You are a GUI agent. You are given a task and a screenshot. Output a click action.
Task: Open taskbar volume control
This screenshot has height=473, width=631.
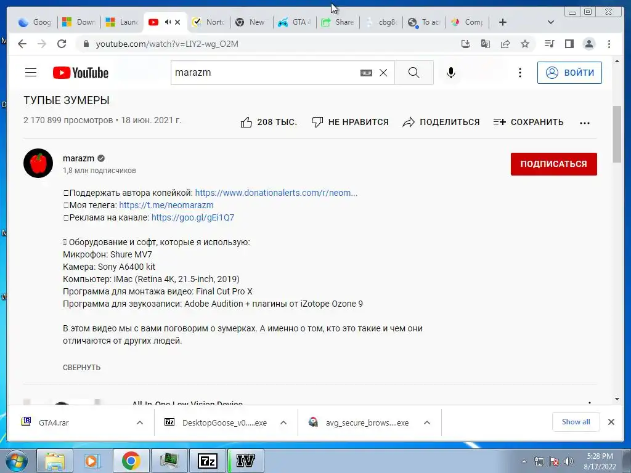click(569, 461)
